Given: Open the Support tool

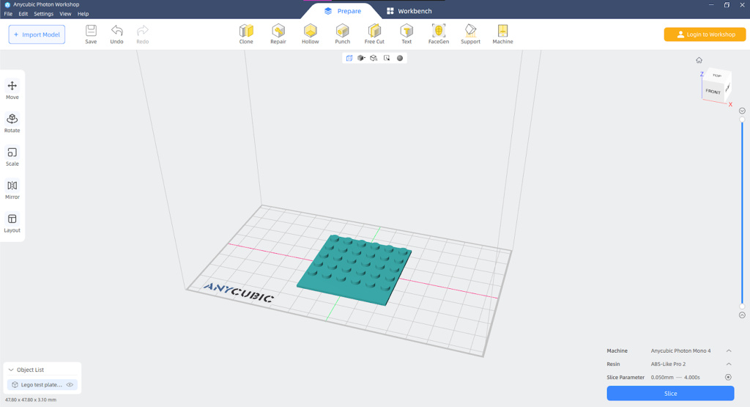Looking at the screenshot, I should [x=470, y=33].
